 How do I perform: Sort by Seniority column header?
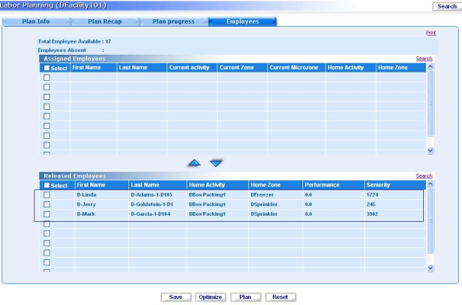378,185
